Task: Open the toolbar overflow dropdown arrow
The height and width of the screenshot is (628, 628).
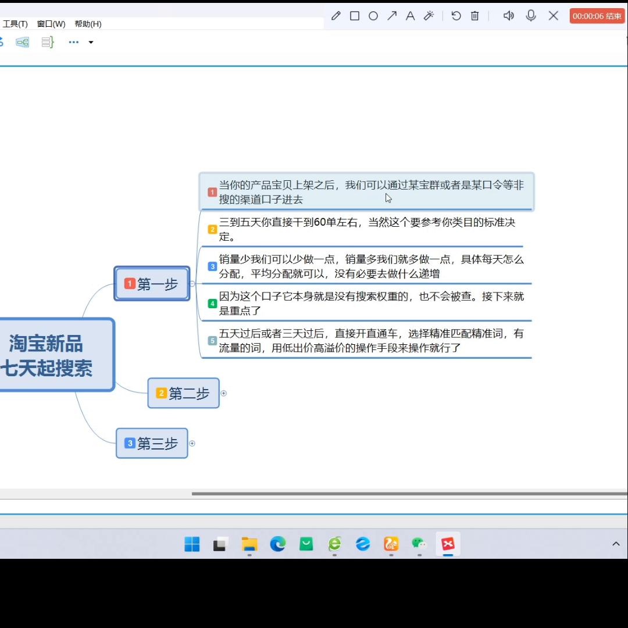Action: point(91,42)
